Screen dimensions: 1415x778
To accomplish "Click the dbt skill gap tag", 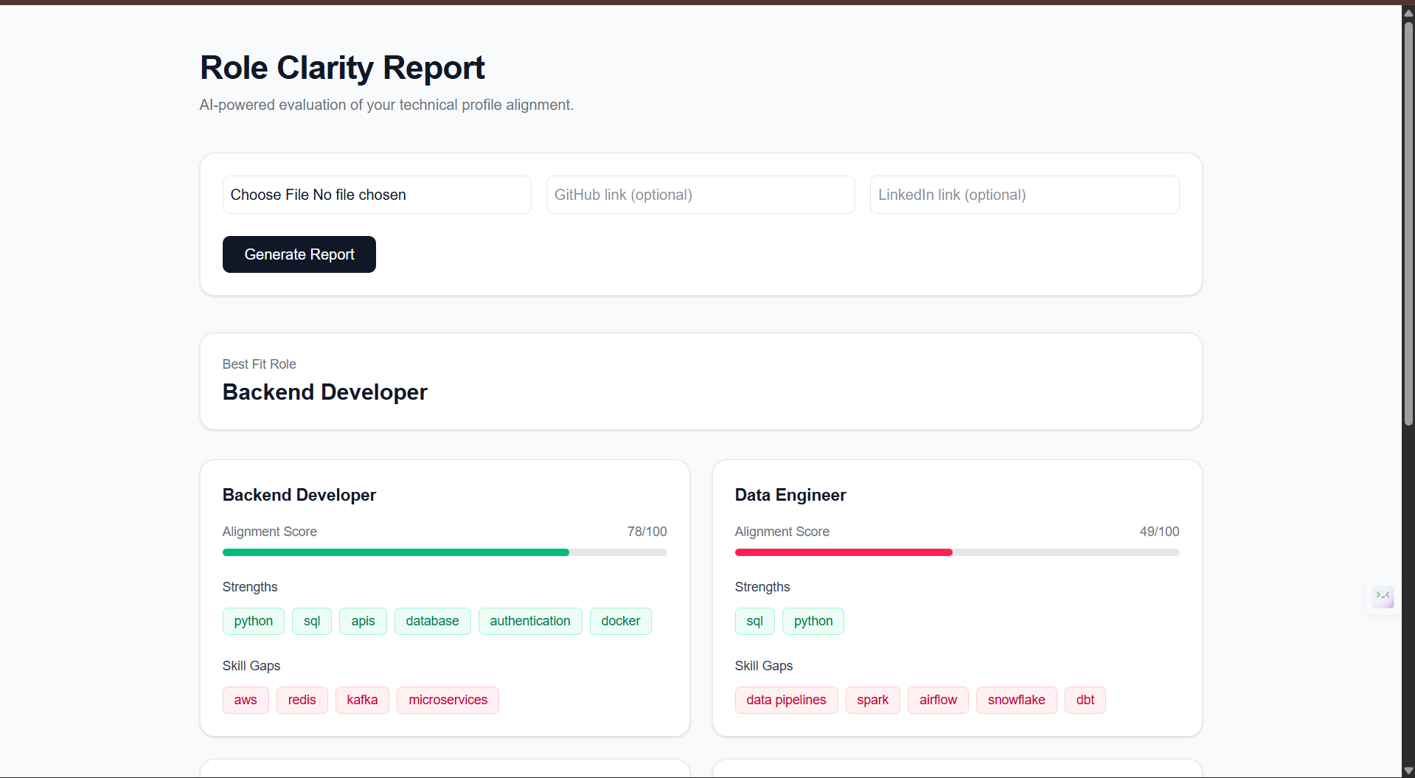I will pyautogui.click(x=1085, y=700).
